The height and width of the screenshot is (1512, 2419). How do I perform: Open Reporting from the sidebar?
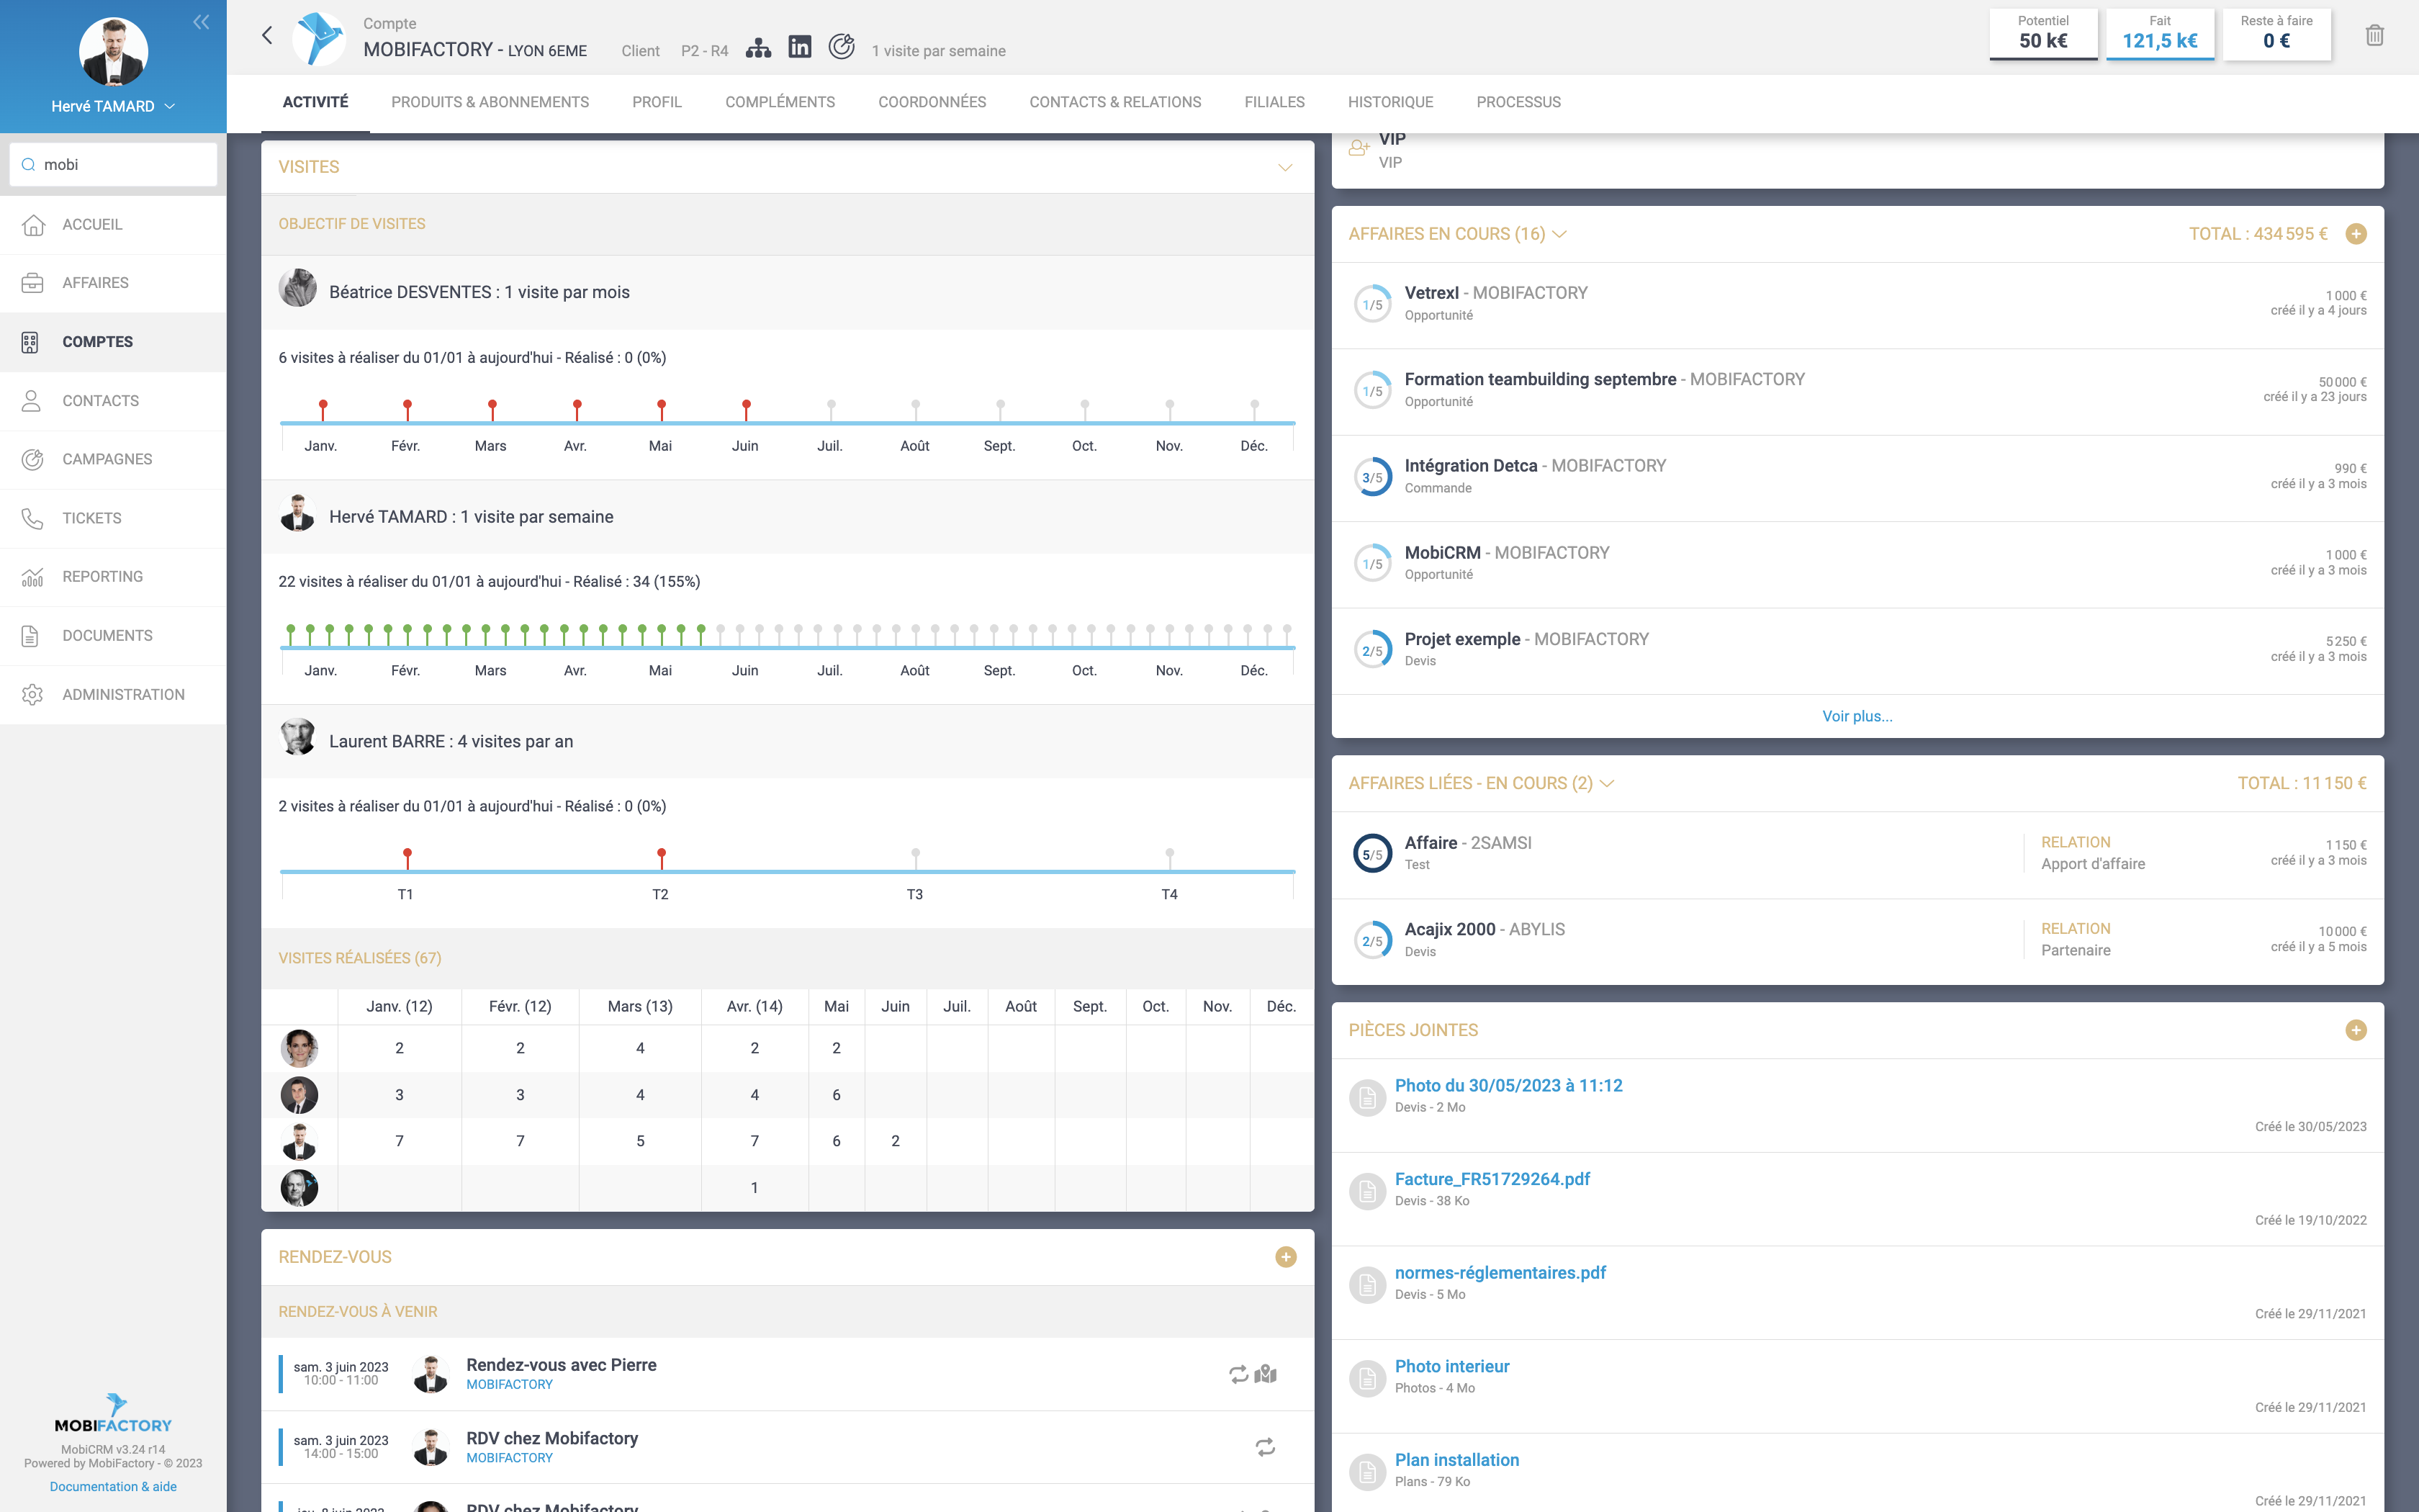(113, 577)
